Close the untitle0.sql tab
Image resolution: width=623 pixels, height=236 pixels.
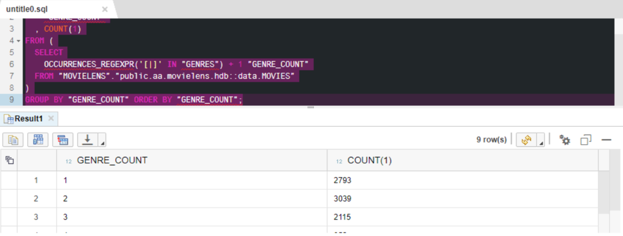[105, 9]
